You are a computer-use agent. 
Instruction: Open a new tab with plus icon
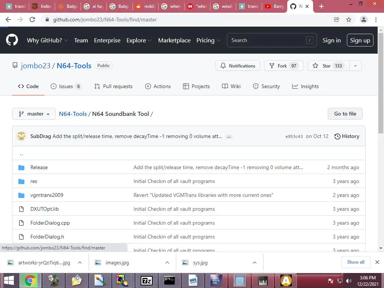[x=321, y=6]
